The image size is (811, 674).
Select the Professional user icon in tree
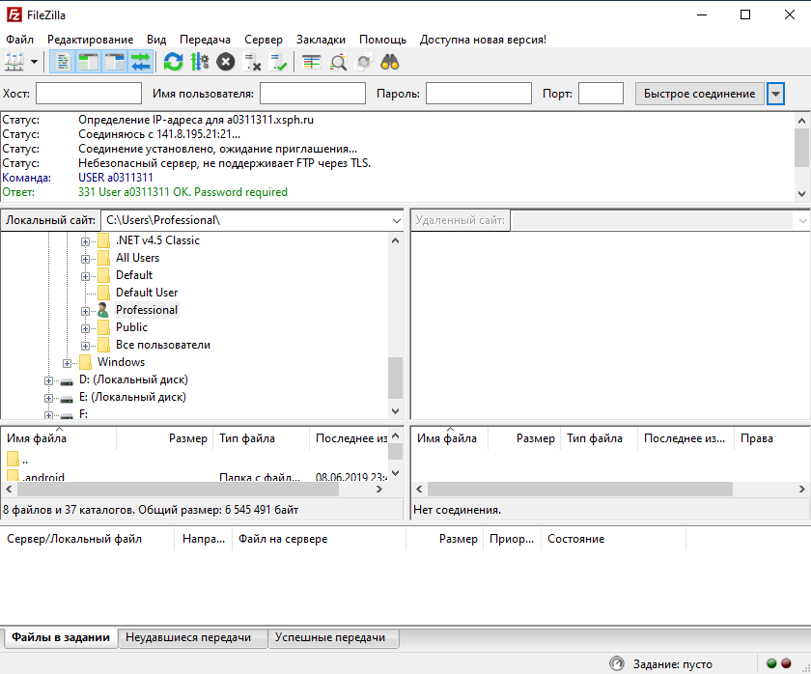coord(103,310)
